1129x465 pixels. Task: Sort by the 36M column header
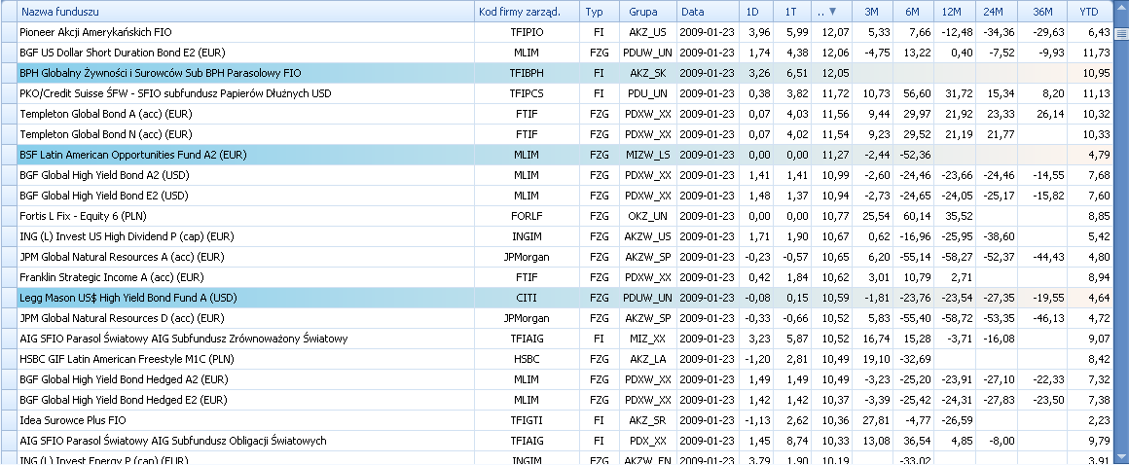point(1041,12)
